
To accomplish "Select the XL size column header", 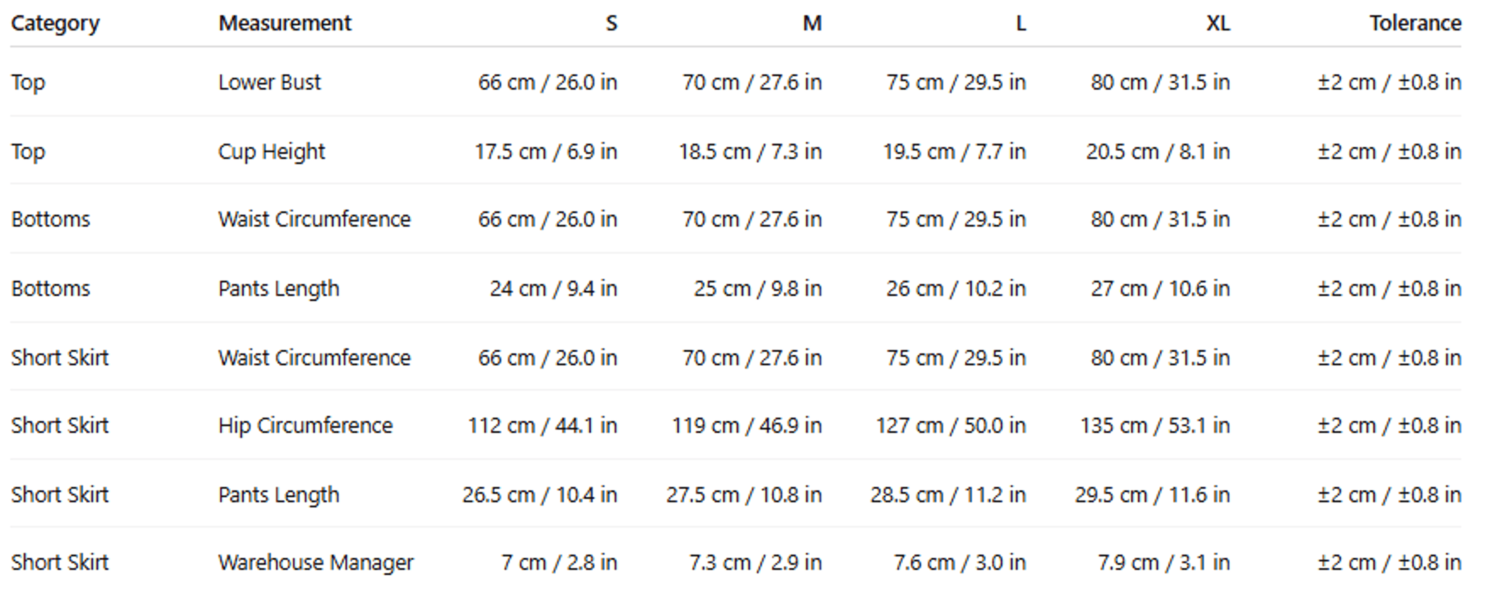I will click(1218, 24).
